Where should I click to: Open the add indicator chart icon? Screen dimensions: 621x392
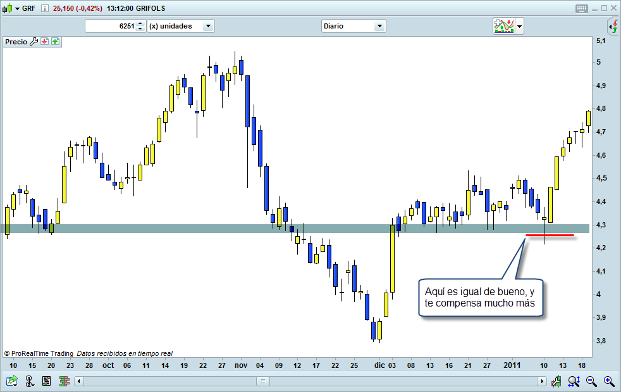pyautogui.click(x=503, y=26)
